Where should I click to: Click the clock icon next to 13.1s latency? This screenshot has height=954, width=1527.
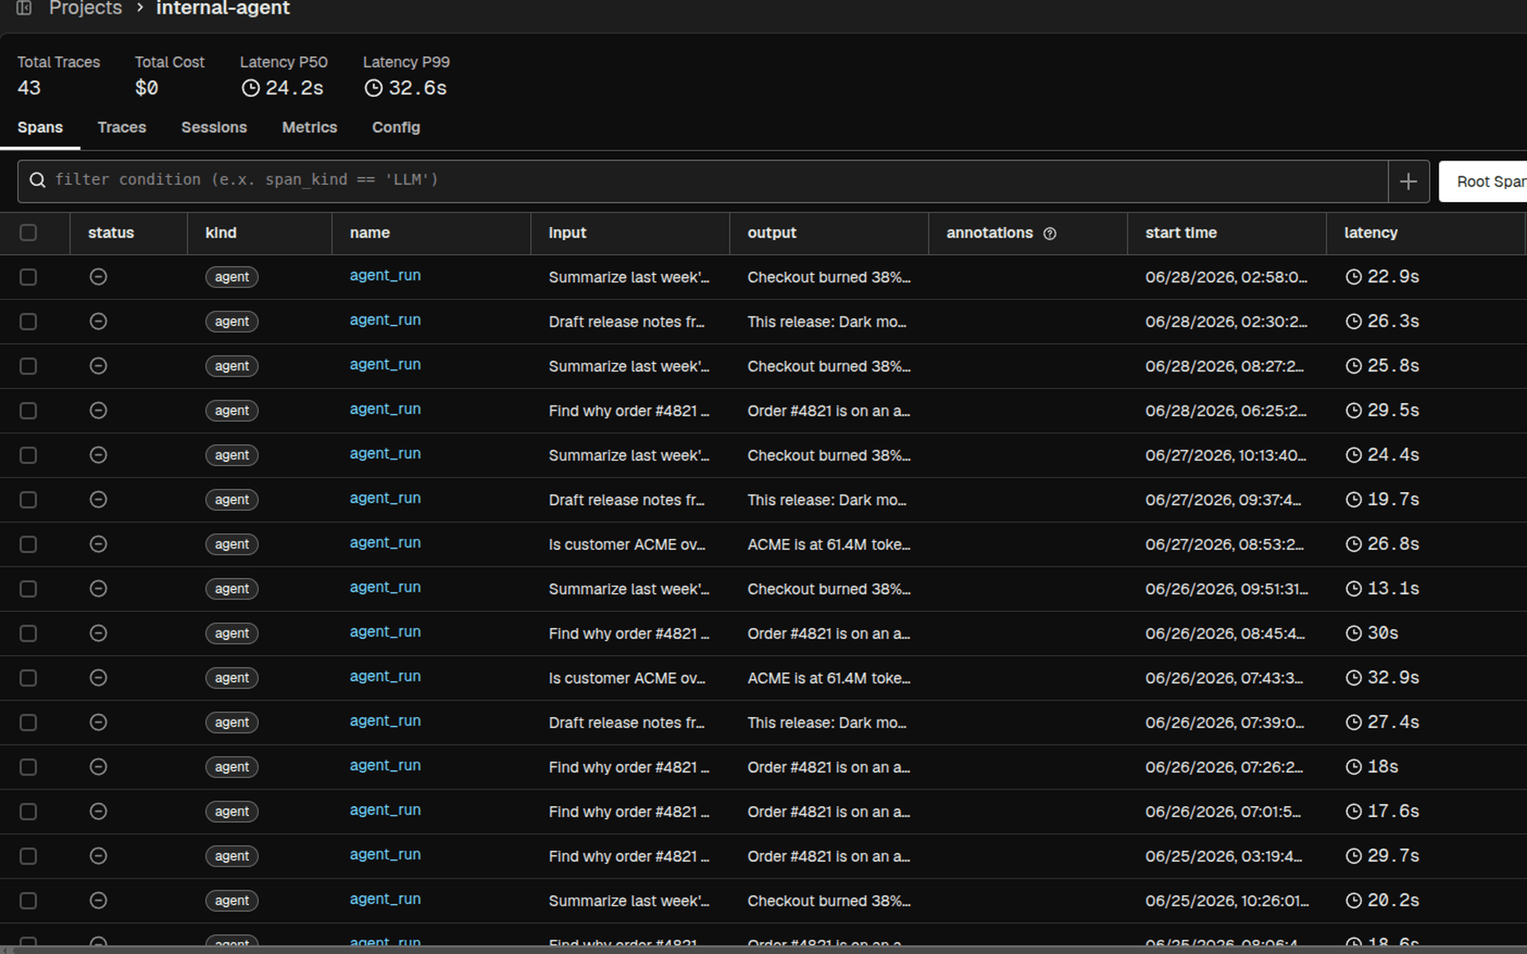[1353, 588]
